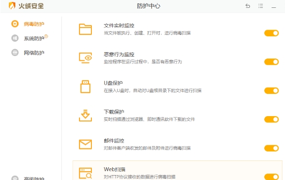Open 恶意行为监控 settings title
Image resolution: width=285 pixels, height=180 pixels.
[119, 55]
